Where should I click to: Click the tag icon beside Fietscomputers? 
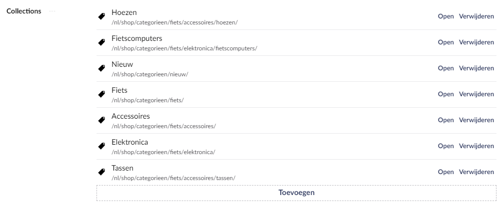pyautogui.click(x=101, y=42)
